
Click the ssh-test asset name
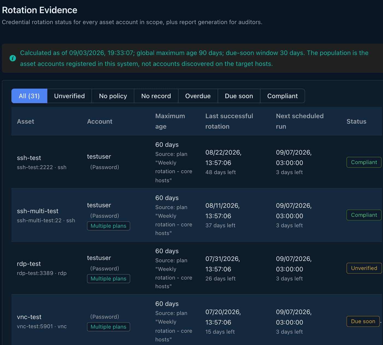pyautogui.click(x=29, y=158)
